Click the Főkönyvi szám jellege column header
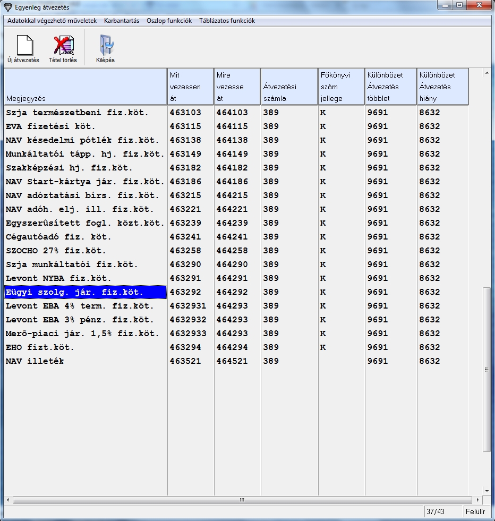Image resolution: width=495 pixels, height=521 pixels. [x=341, y=87]
